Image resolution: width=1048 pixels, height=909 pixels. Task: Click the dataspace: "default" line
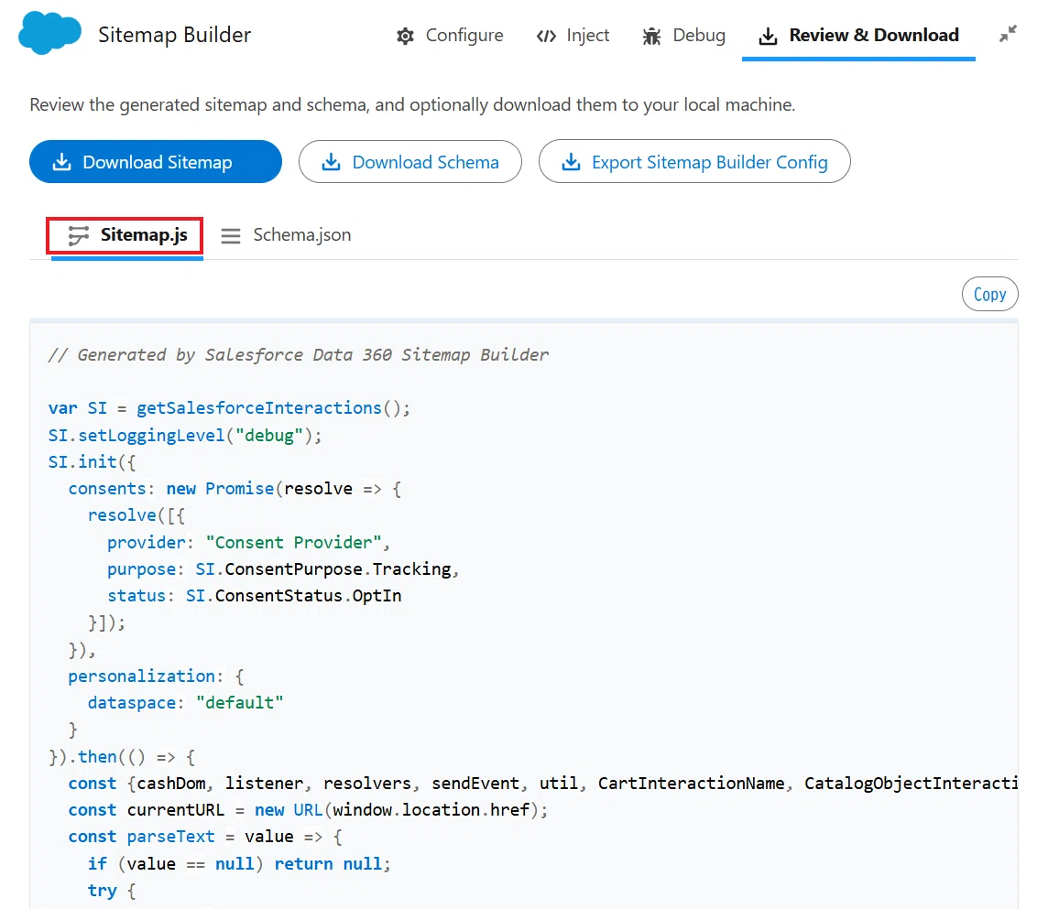(x=186, y=703)
